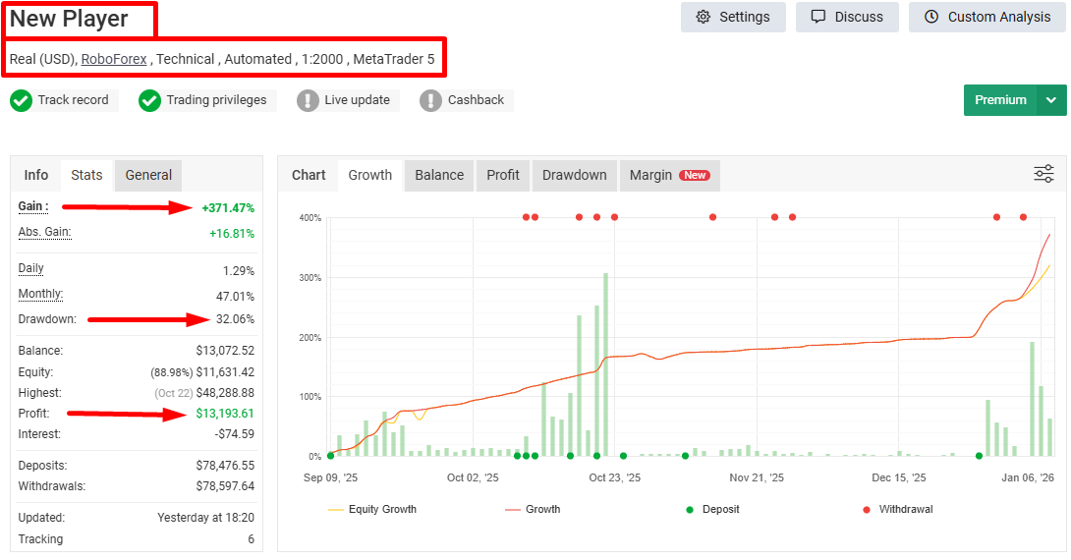The image size is (1071, 560).
Task: Toggle Deposit legend markers
Action: click(x=712, y=510)
